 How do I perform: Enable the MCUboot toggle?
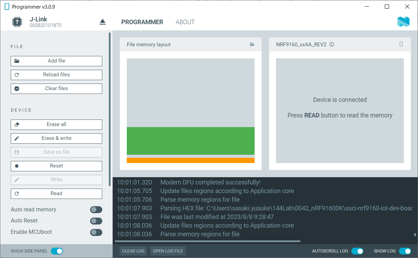[96, 232]
